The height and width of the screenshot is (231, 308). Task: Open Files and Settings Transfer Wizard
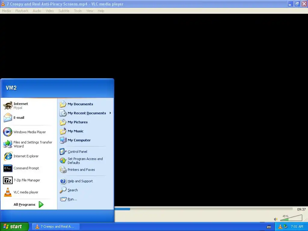pos(29,144)
